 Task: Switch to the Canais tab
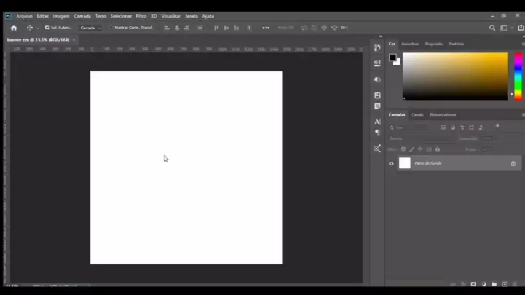point(417,114)
